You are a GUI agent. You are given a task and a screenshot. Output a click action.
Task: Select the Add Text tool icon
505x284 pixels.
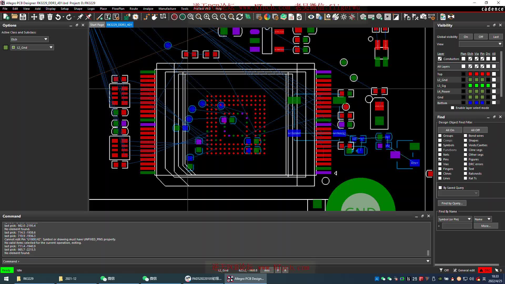(108, 17)
